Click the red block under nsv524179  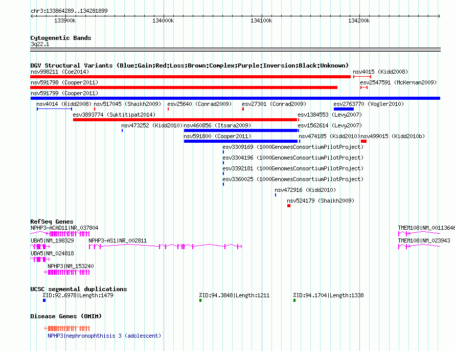coord(289,206)
